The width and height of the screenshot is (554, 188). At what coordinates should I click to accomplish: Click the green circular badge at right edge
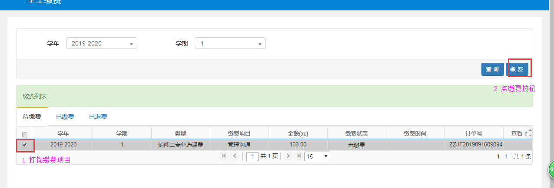(x=551, y=169)
